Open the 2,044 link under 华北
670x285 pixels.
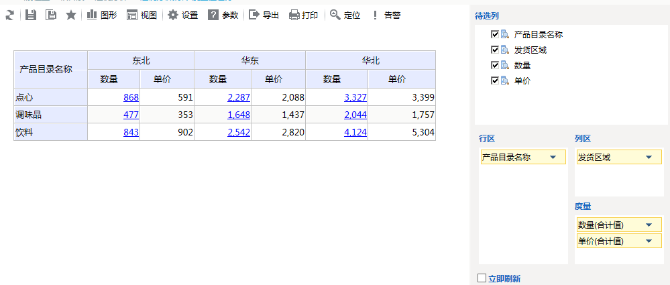click(355, 115)
